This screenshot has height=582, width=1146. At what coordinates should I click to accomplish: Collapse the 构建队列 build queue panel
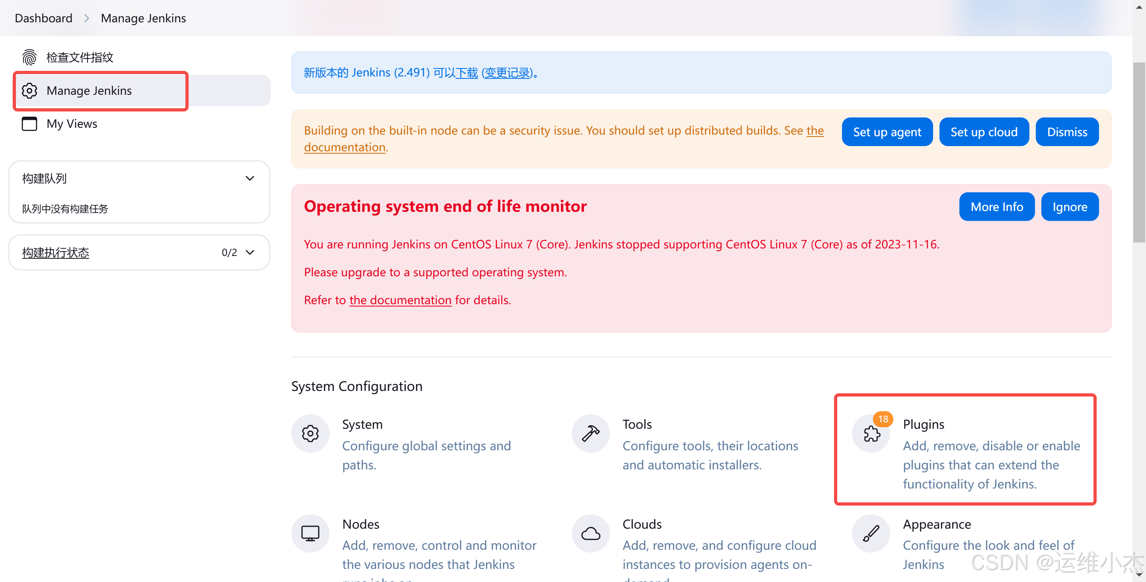[x=250, y=178]
